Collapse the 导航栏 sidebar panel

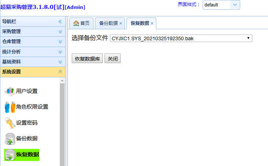pos(60,21)
